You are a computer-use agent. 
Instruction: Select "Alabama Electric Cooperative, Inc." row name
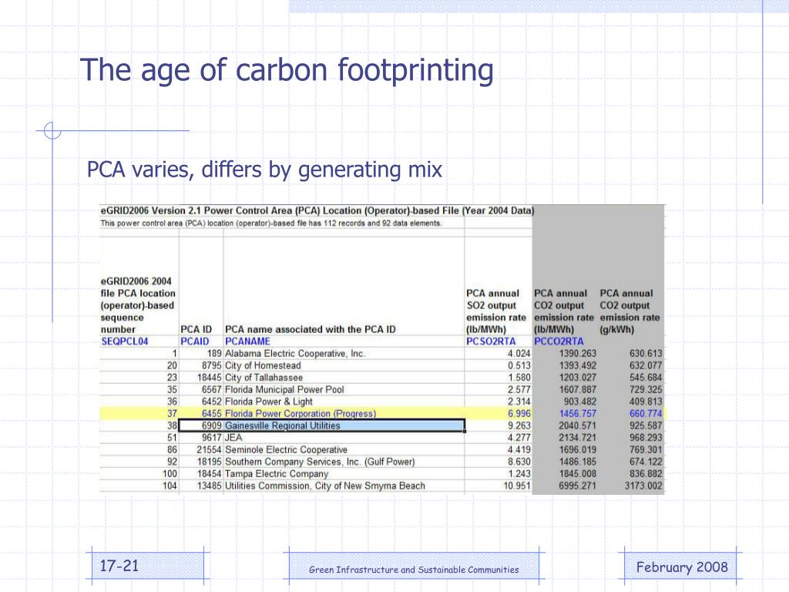295,353
